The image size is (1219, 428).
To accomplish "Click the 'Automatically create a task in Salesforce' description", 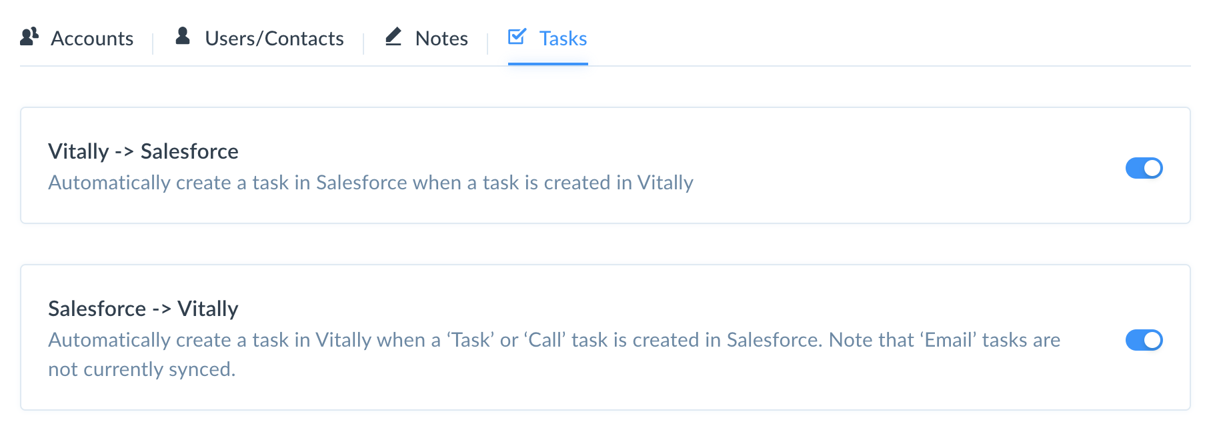I will [371, 183].
